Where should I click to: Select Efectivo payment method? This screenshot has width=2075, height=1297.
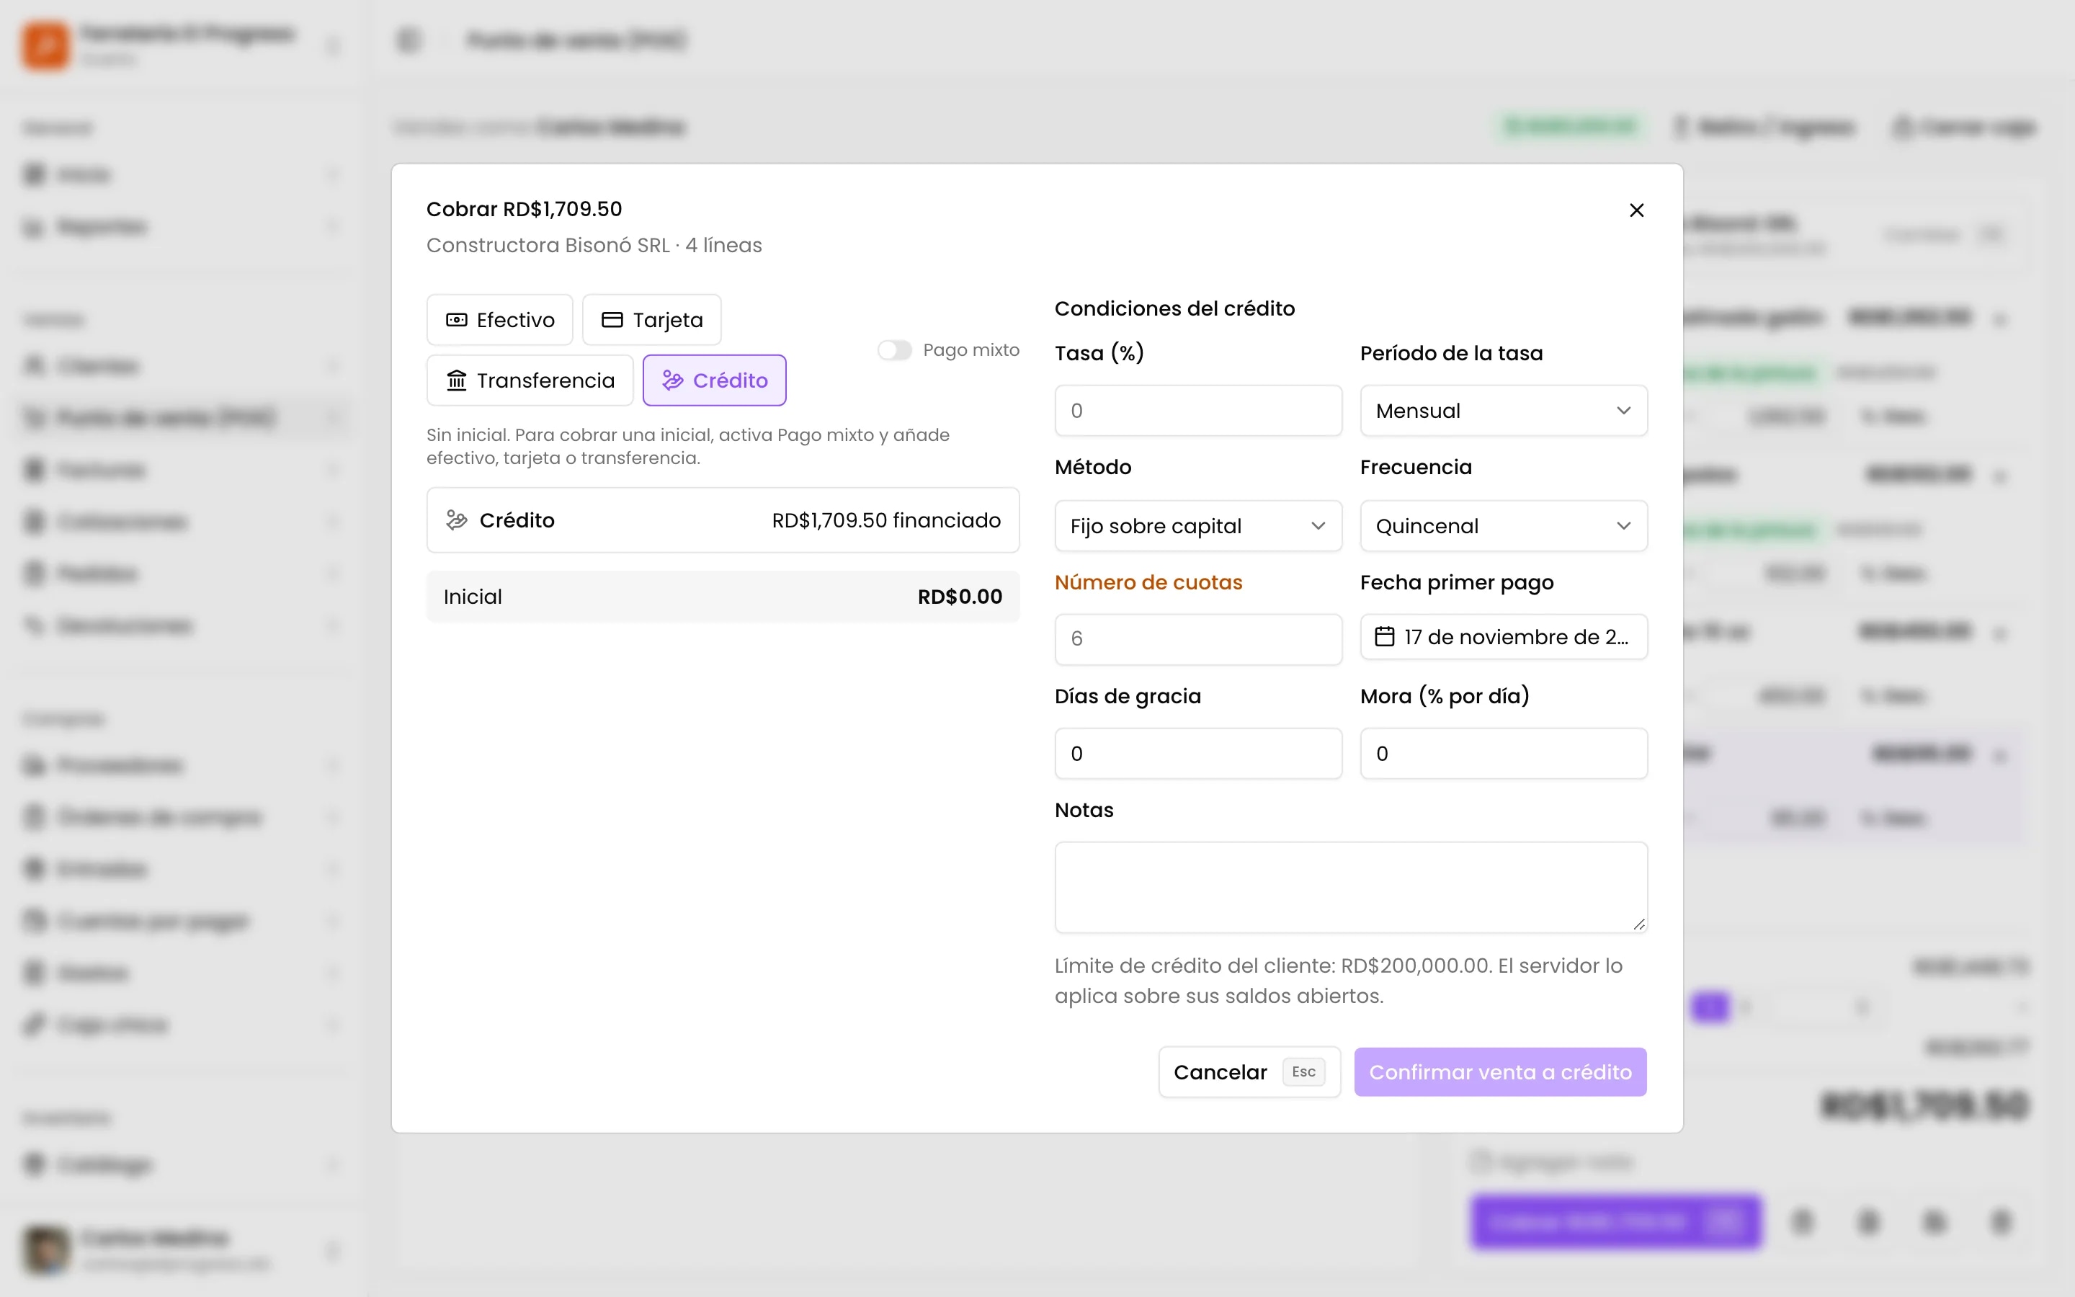pyautogui.click(x=500, y=320)
